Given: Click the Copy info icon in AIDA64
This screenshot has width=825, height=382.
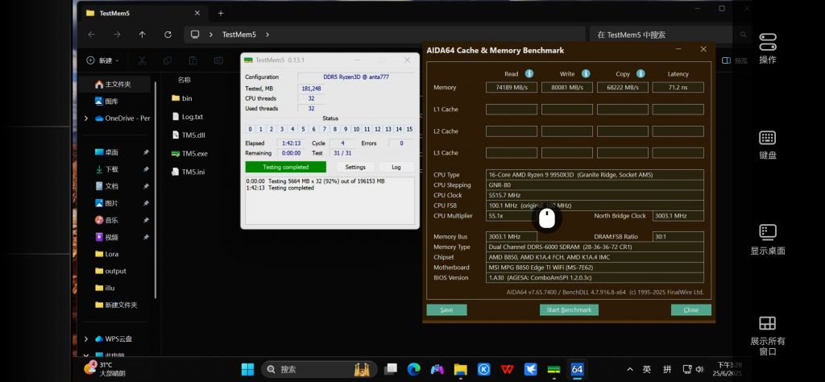Looking at the screenshot, I should (x=641, y=73).
